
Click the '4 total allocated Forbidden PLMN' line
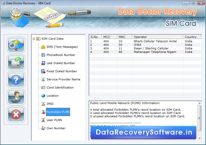click(135, 110)
